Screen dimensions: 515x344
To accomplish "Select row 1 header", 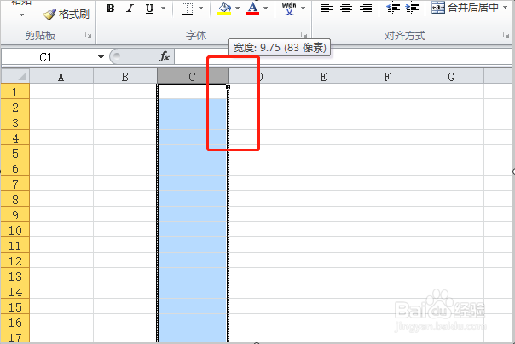I will (x=15, y=91).
